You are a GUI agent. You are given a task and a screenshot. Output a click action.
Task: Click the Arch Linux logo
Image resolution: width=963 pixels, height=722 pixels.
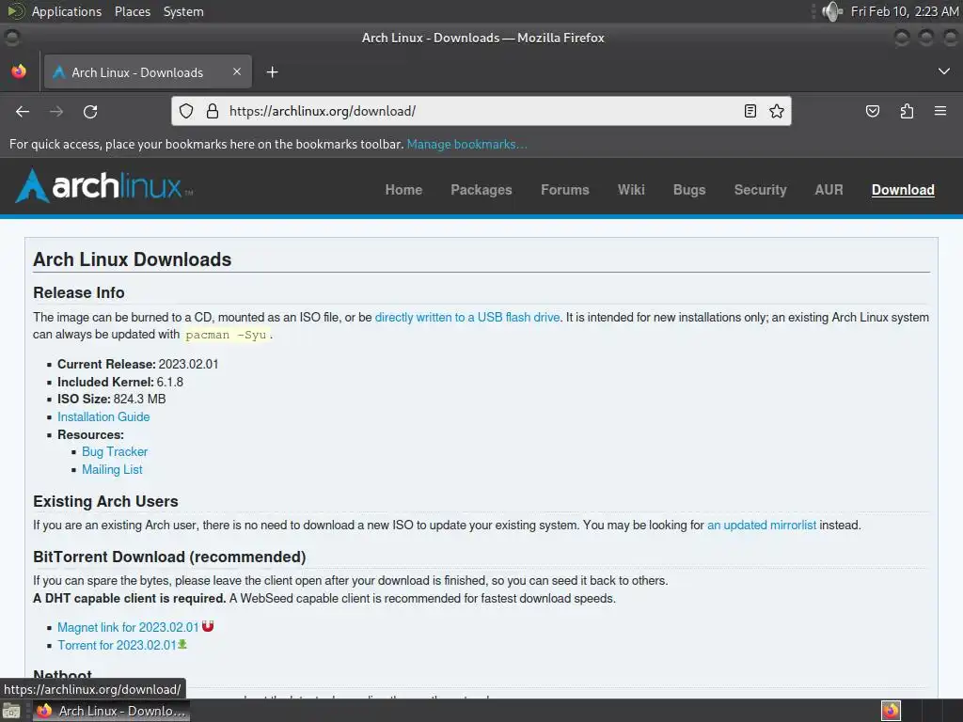(x=103, y=185)
